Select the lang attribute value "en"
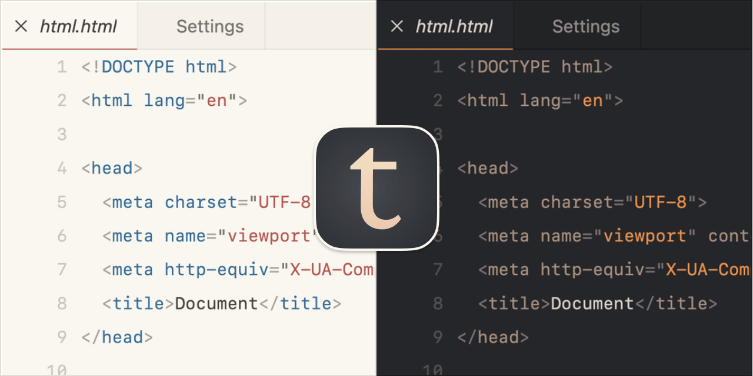 [216, 100]
